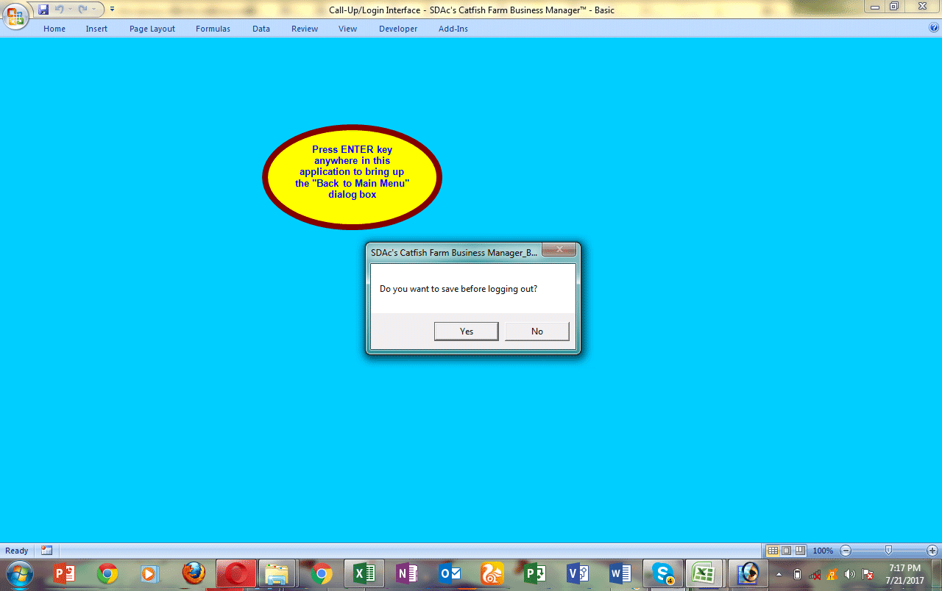The image size is (942, 591).
Task: Choose No in the logout dialog
Action: click(537, 332)
